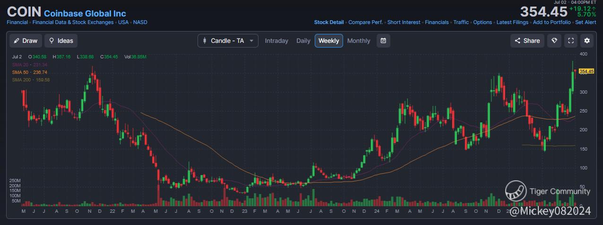Click the Vol 38.85M value
603x225 pixels.
[135, 57]
